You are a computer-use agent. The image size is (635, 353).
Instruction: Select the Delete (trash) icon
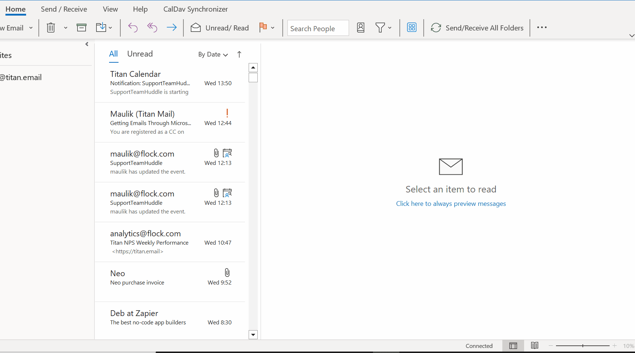coord(51,28)
